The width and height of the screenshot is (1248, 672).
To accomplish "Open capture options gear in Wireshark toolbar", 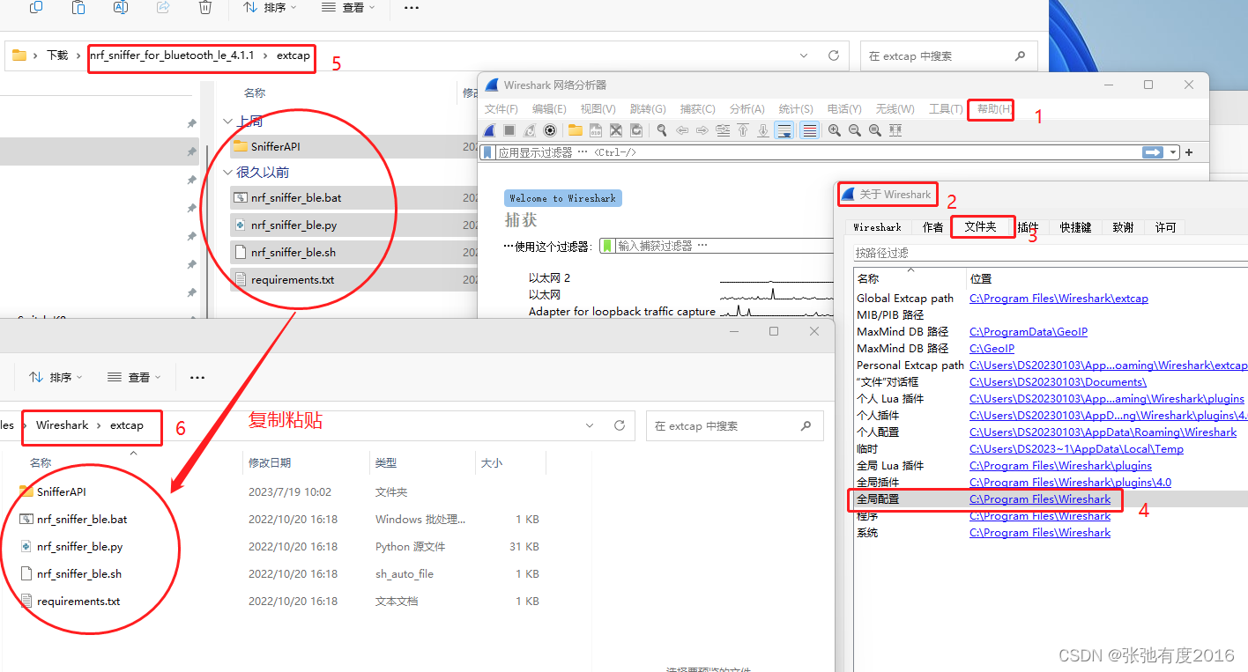I will tap(550, 130).
